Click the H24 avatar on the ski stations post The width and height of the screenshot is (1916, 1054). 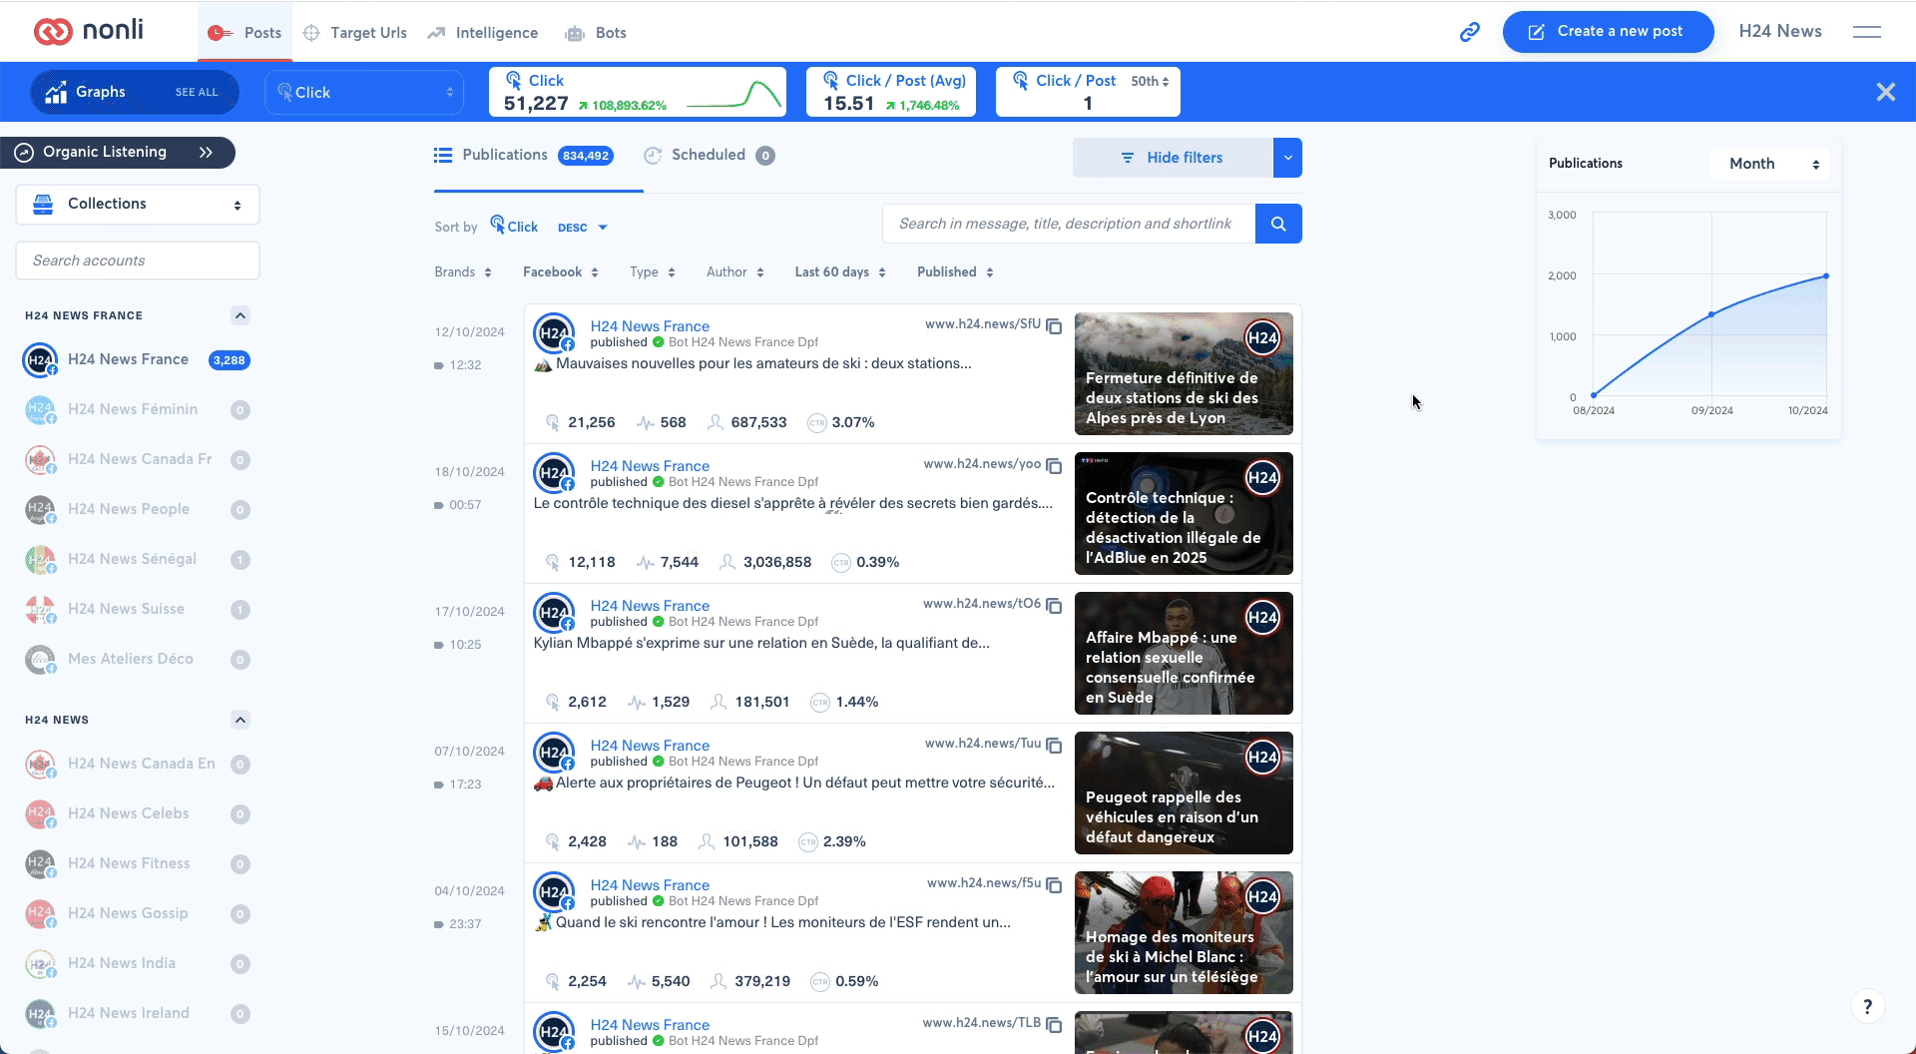[553, 333]
